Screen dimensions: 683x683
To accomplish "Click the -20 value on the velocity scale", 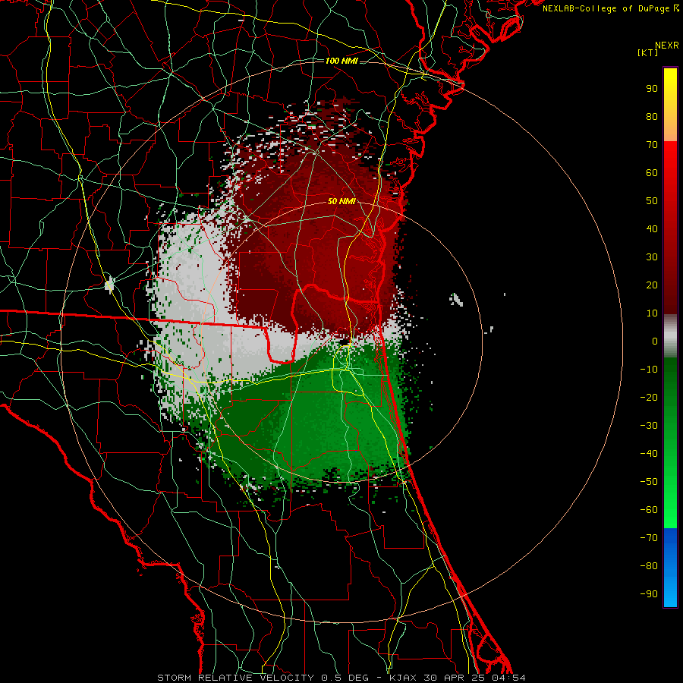I will (x=649, y=398).
